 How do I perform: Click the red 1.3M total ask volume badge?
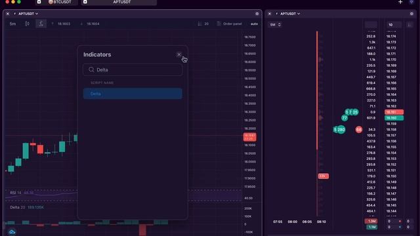point(371,222)
